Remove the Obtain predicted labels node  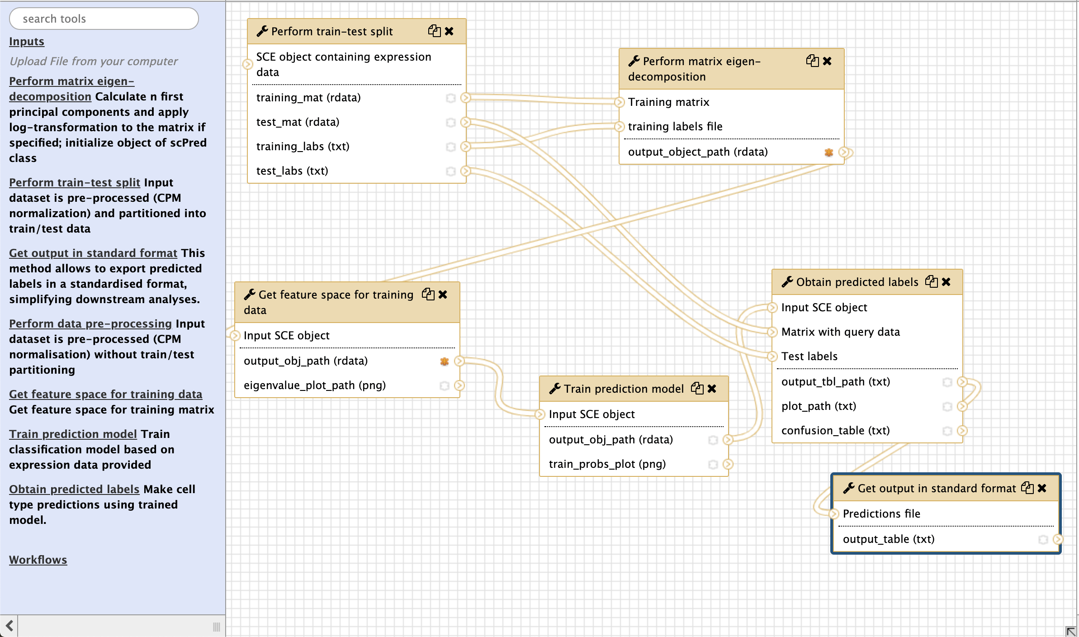pos(946,282)
